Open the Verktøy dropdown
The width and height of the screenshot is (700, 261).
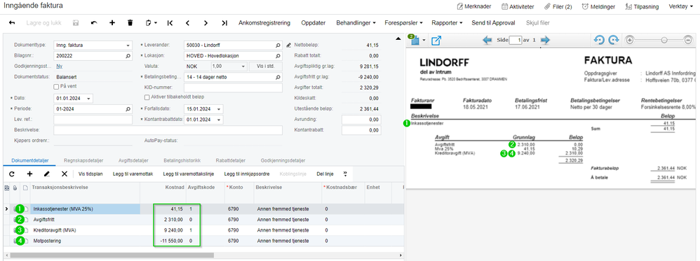coord(681,7)
